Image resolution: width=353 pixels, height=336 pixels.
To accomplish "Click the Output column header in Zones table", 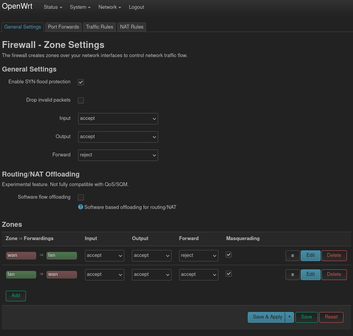I will click(140, 239).
